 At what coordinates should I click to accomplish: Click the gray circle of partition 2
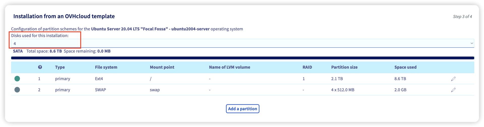[x=17, y=90]
